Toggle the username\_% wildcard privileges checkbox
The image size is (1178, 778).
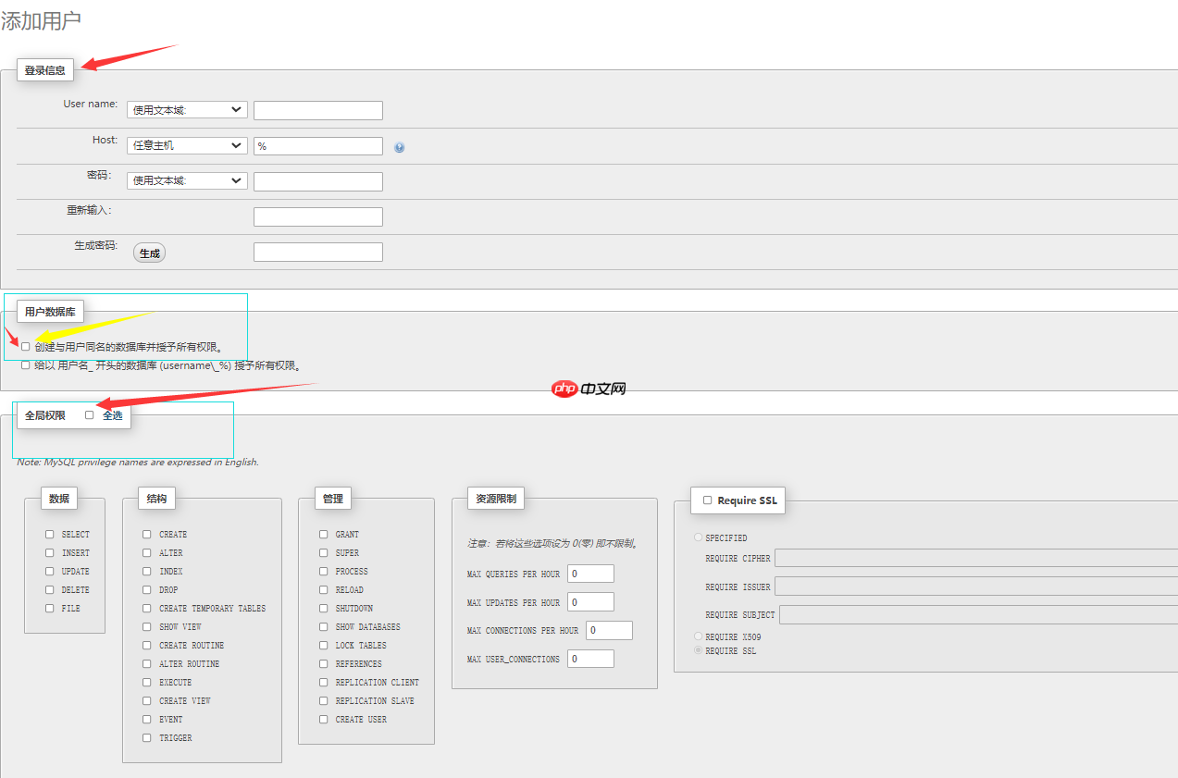pos(26,365)
